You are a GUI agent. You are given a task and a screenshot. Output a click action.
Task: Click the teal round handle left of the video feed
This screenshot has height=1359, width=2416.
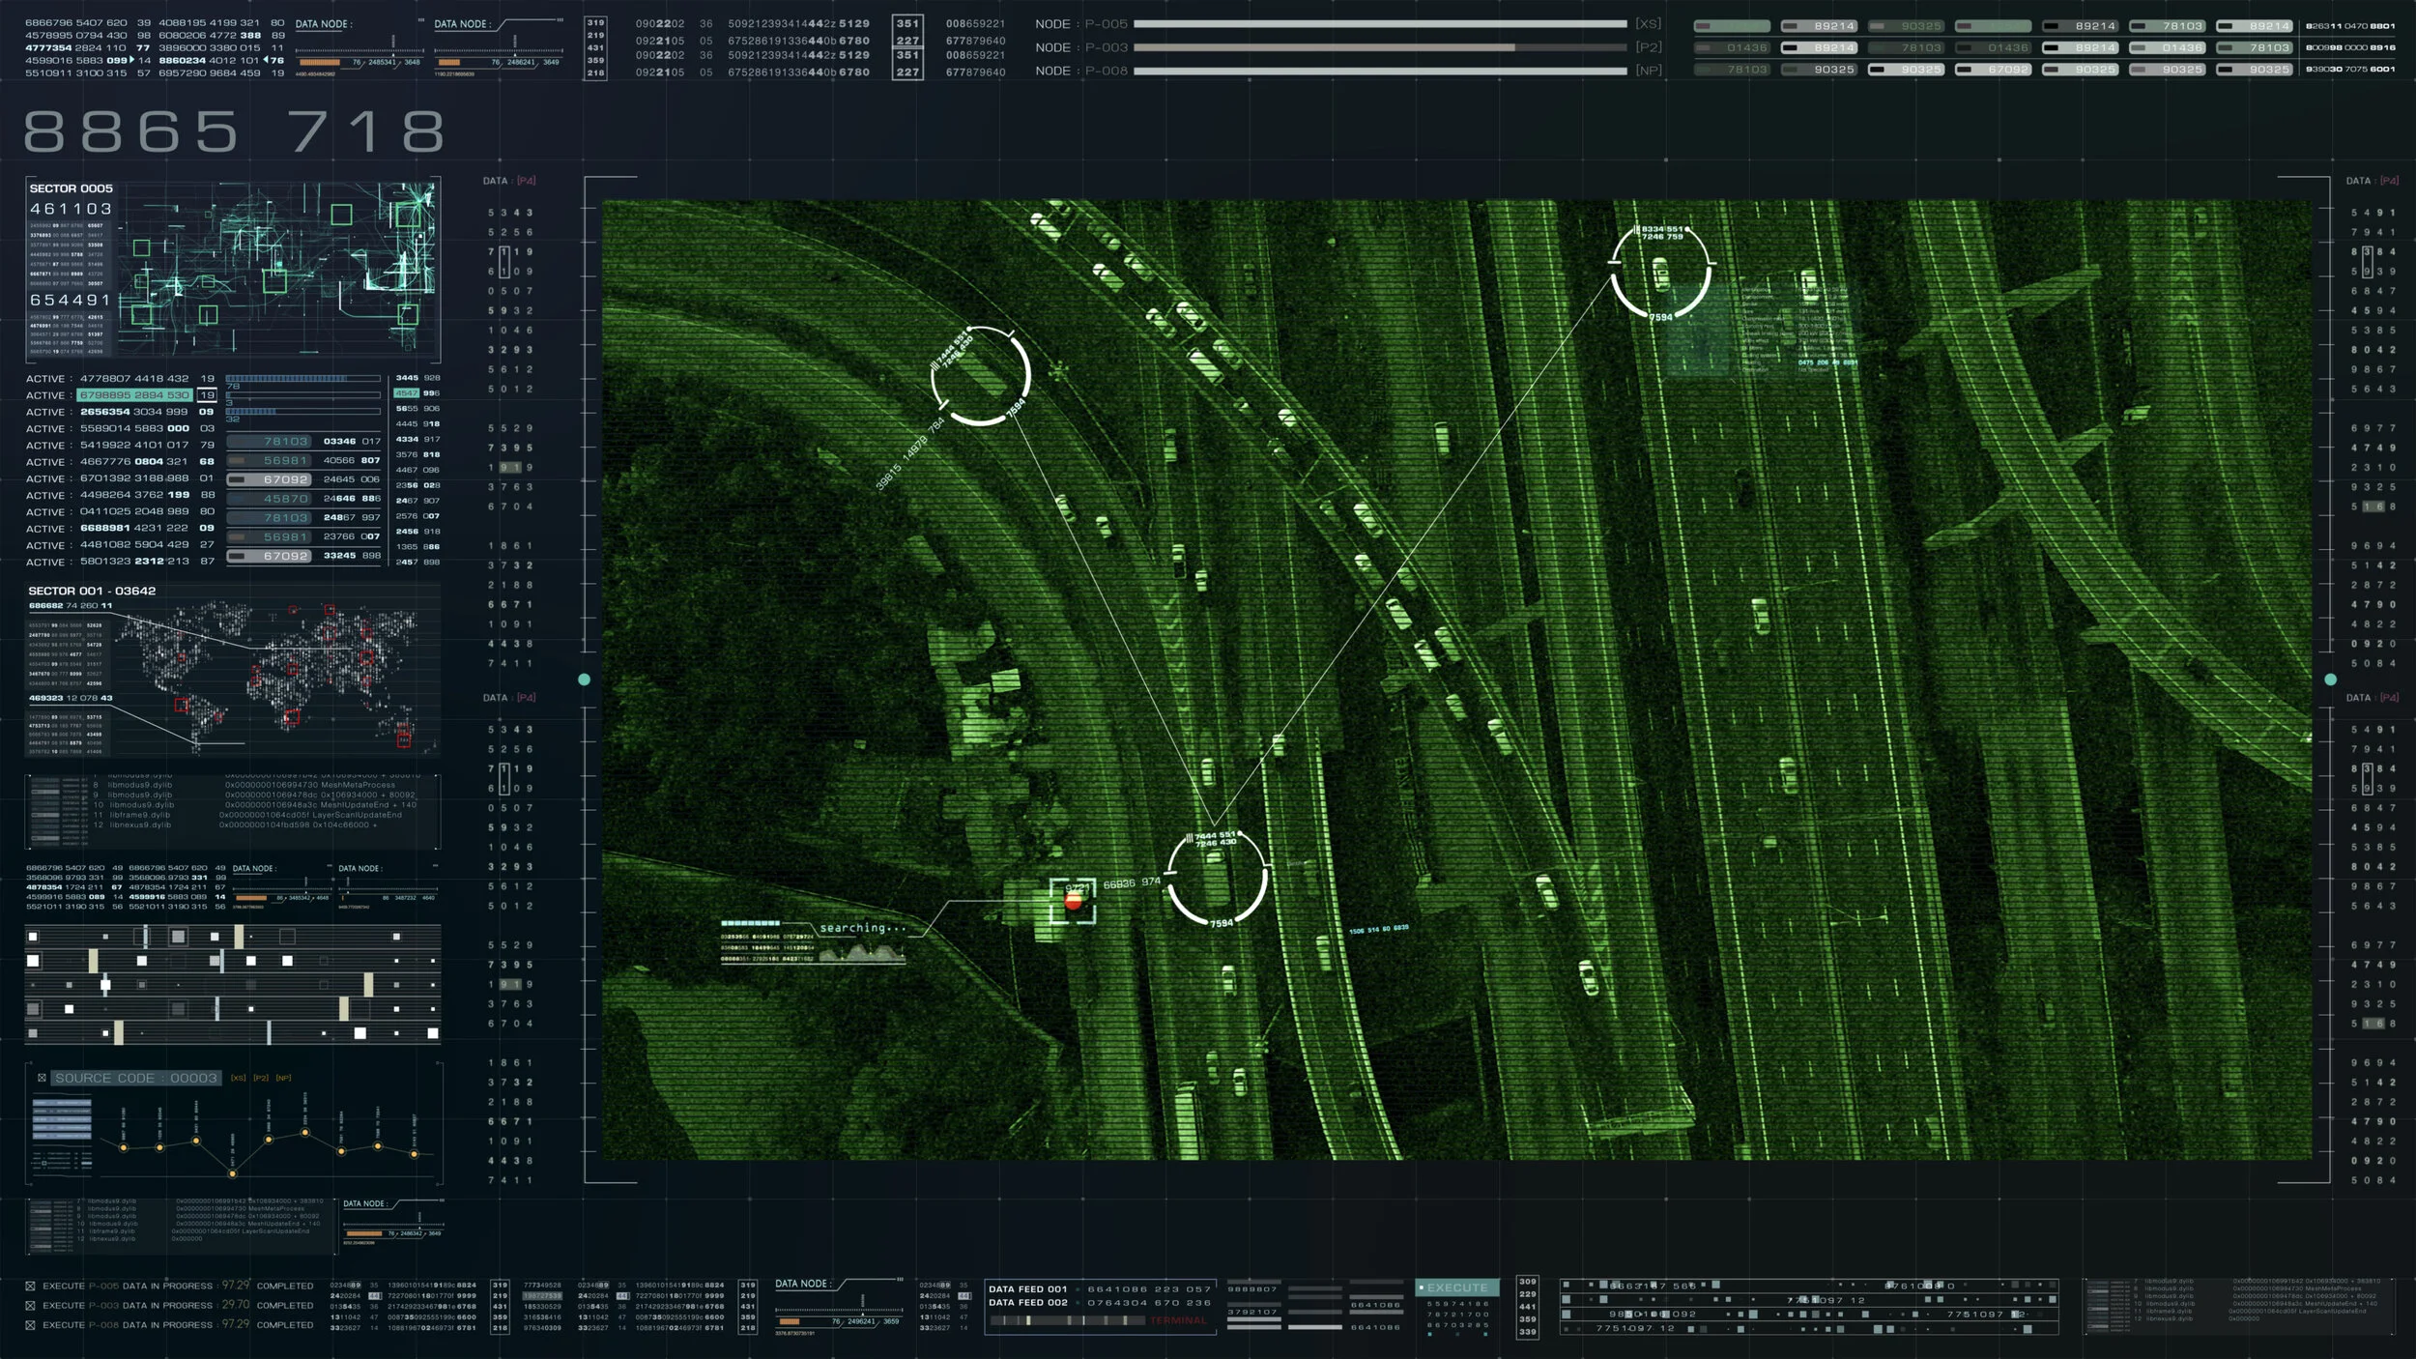pos(584,679)
